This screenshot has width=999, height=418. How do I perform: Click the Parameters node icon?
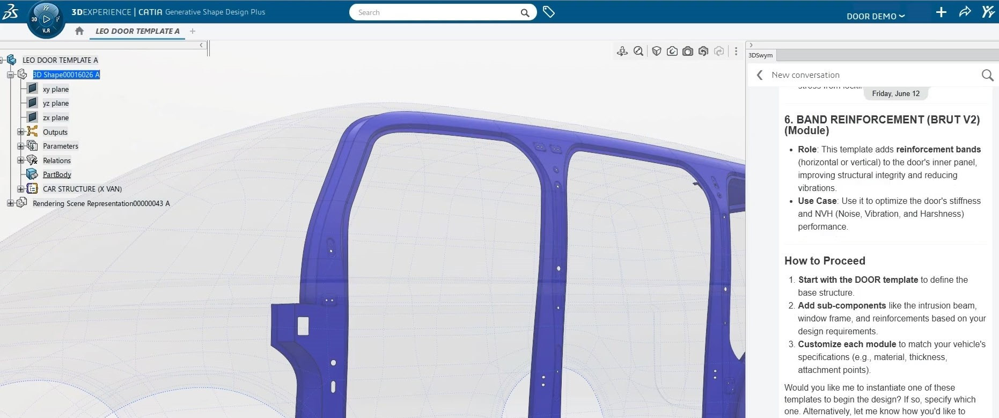32,145
